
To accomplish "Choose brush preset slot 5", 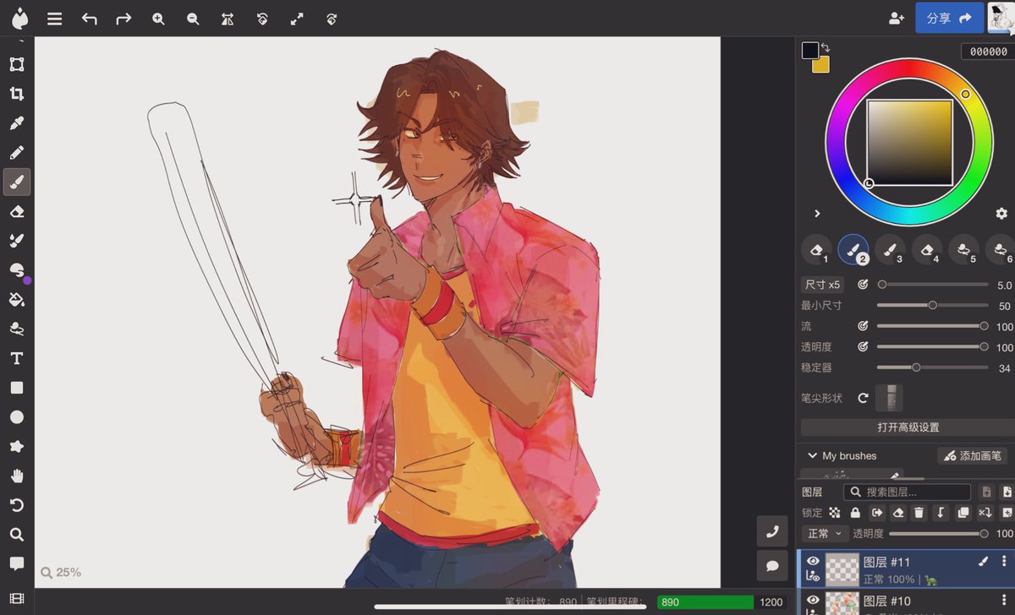I will 963,250.
